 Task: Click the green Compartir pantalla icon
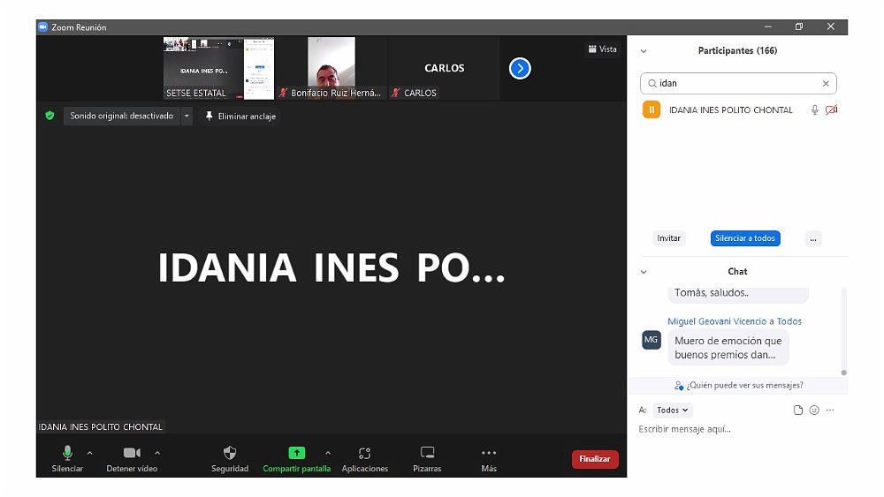tap(296, 453)
